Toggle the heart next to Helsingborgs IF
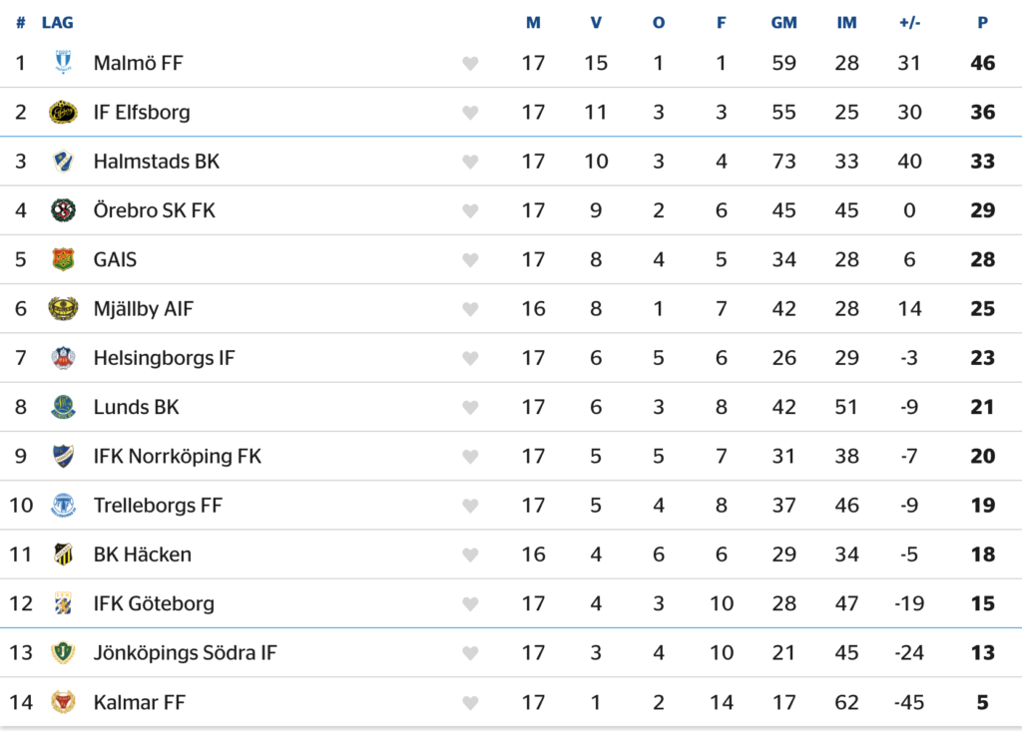 (x=470, y=358)
